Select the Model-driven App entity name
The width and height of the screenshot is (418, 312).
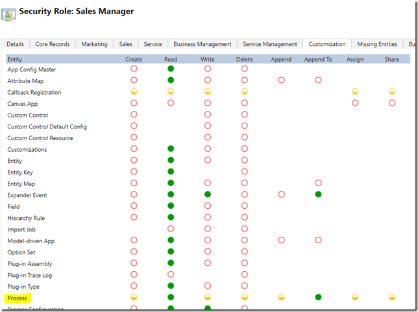[x=31, y=241]
